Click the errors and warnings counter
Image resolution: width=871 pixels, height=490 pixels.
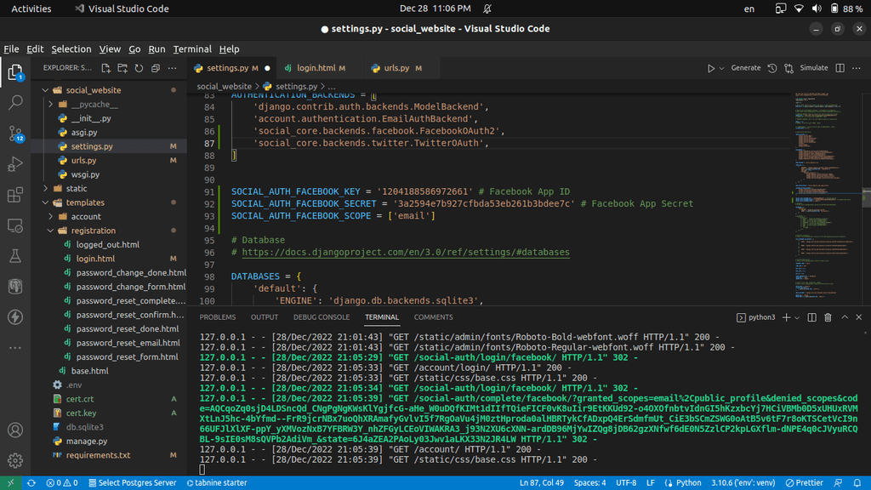(x=61, y=483)
